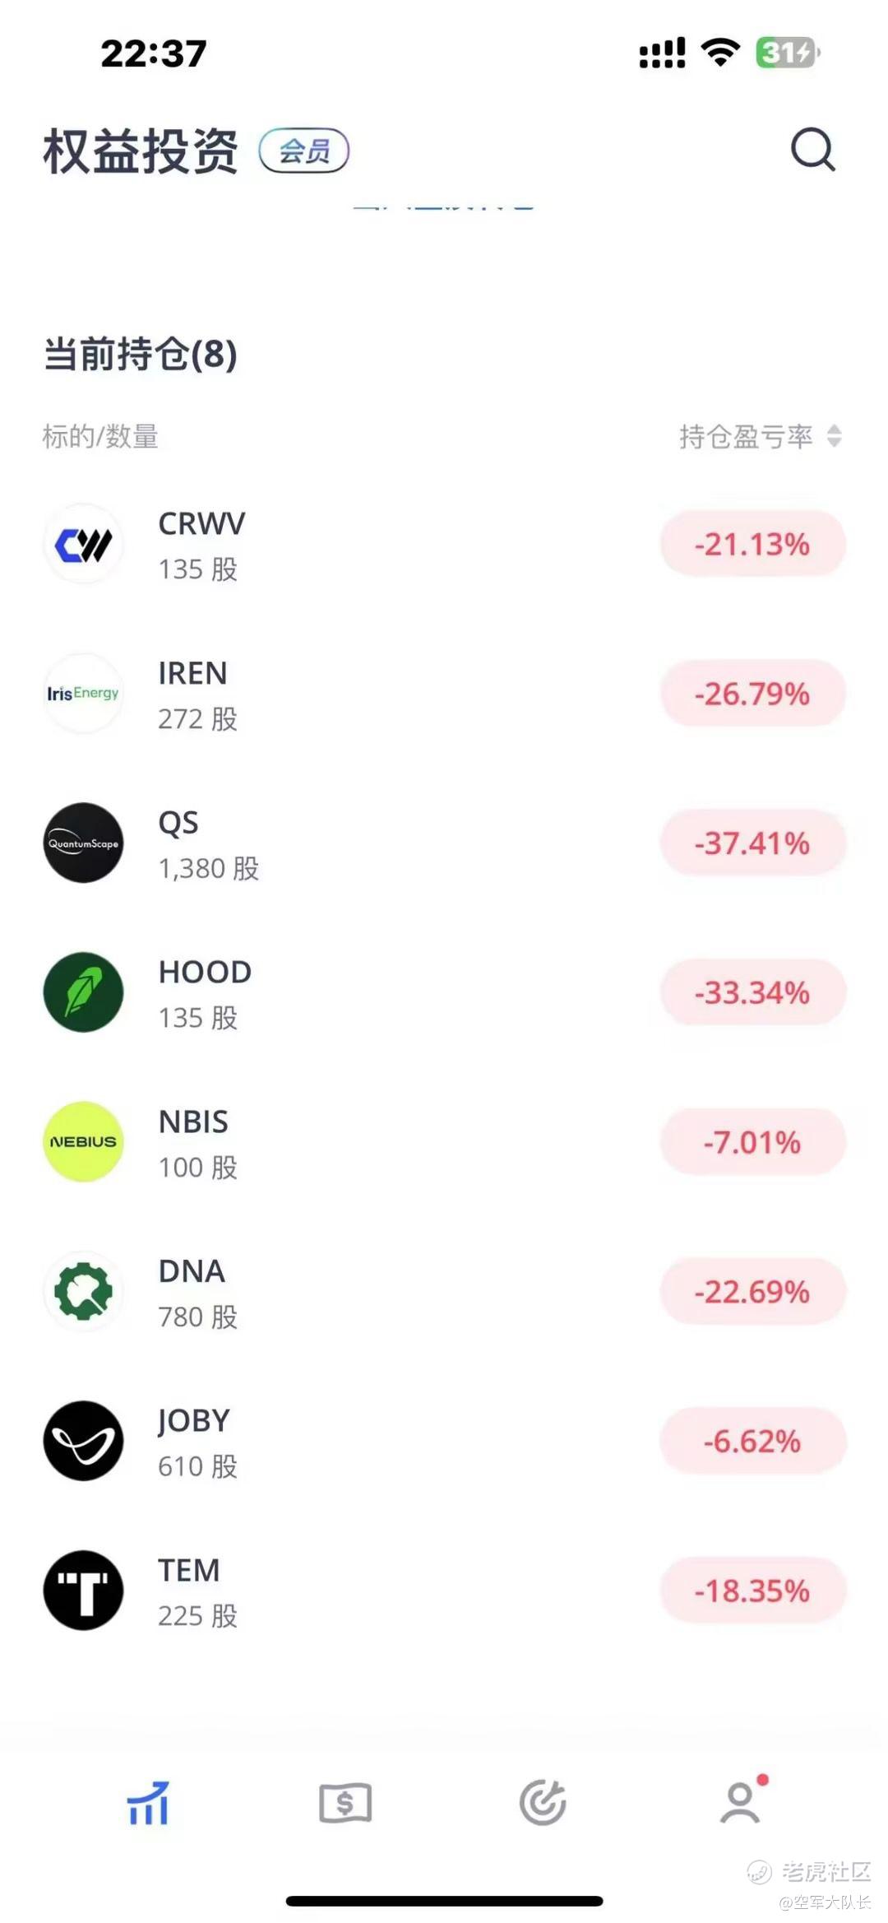Tap the Joby Aviation logo
This screenshot has height=1923, width=888.
[x=83, y=1441]
